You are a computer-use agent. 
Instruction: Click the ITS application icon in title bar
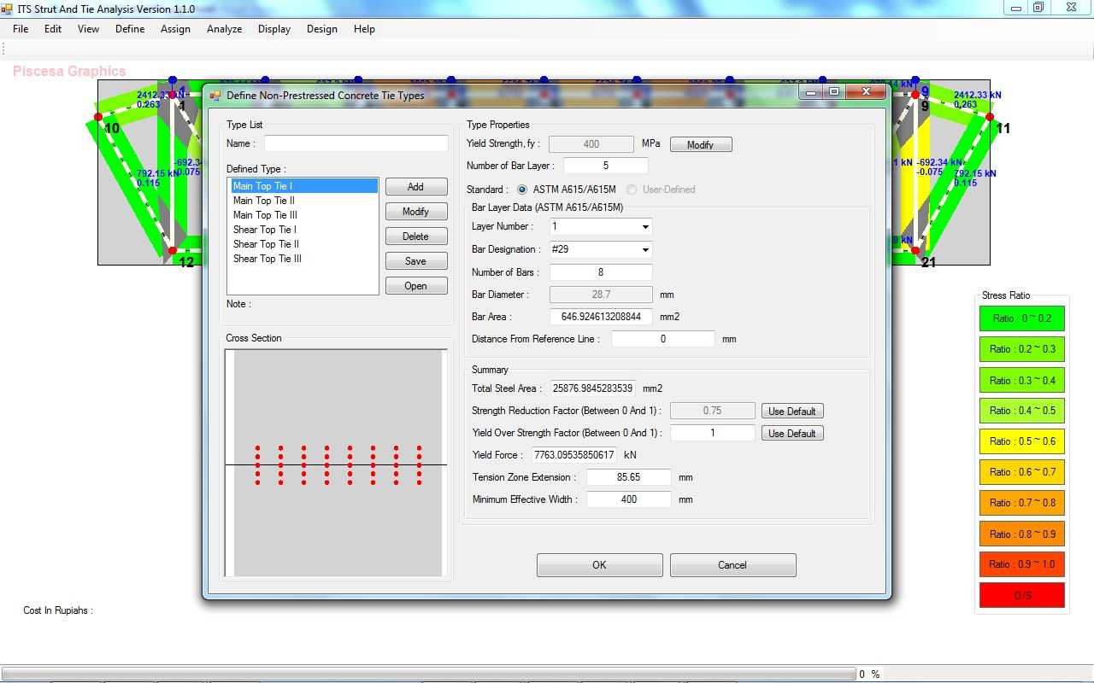pyautogui.click(x=9, y=9)
